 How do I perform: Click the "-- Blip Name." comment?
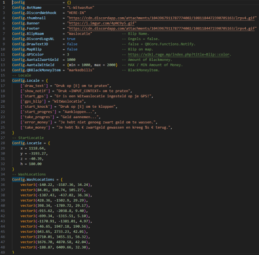click(135, 34)
